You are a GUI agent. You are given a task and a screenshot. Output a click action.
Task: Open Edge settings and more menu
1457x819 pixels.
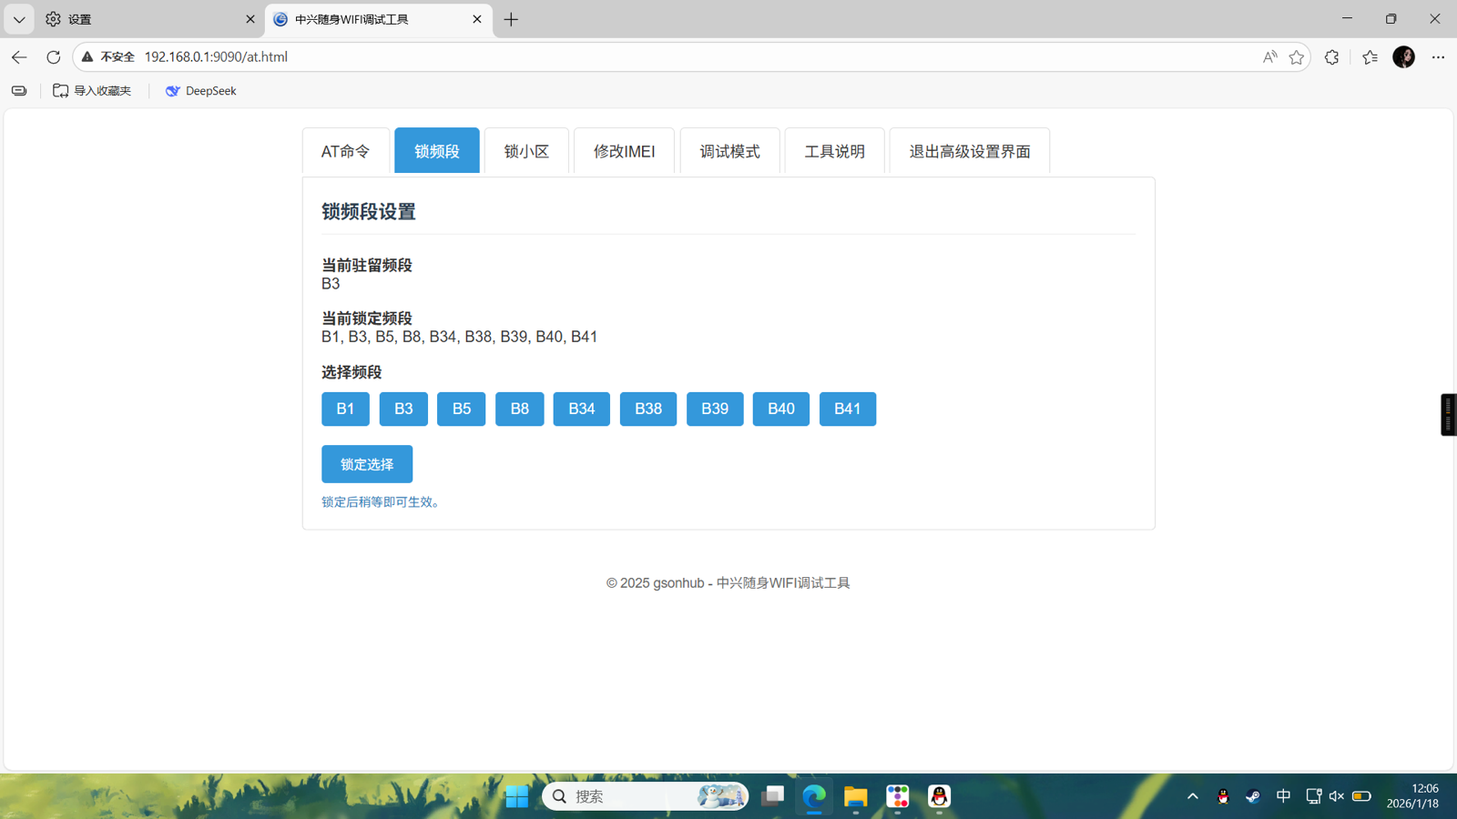click(1438, 56)
